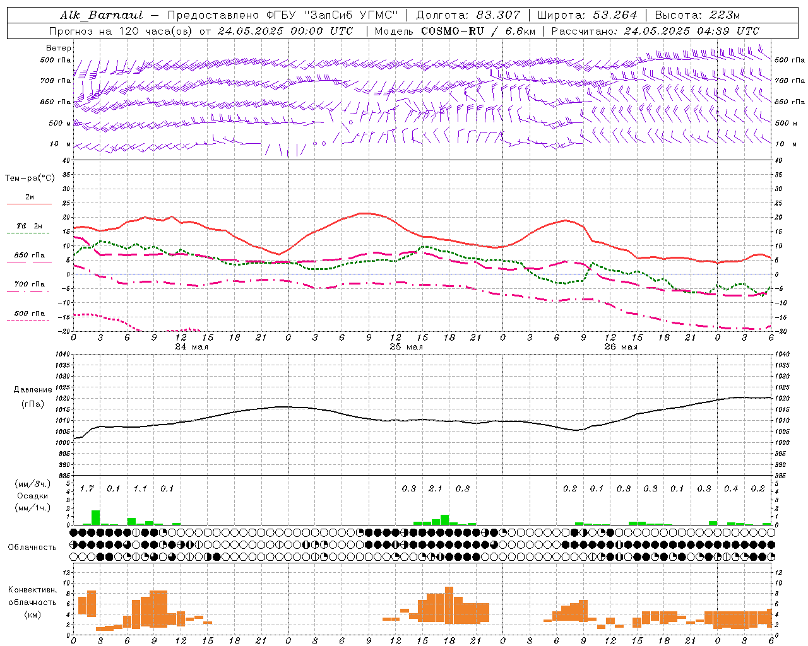Screen dimensions: 808x646
Task: Click the Рассчитано 24.05.2025 04:39 UTC timestamp
Action: click(655, 31)
